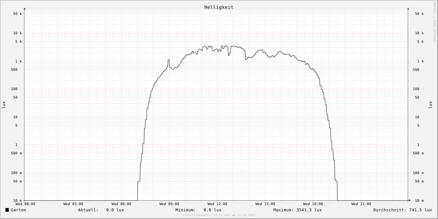Select the 500 m label on right axis
Image resolution: width=438 pixels, height=219 pixels.
tap(418, 153)
